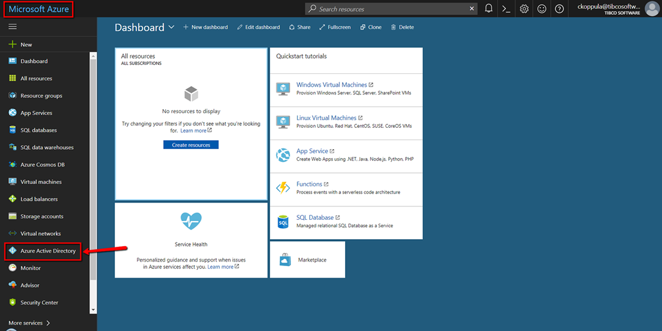Viewport: 662px width, 331px height.
Task: Click the Virtual machines sidebar icon
Action: (13, 182)
